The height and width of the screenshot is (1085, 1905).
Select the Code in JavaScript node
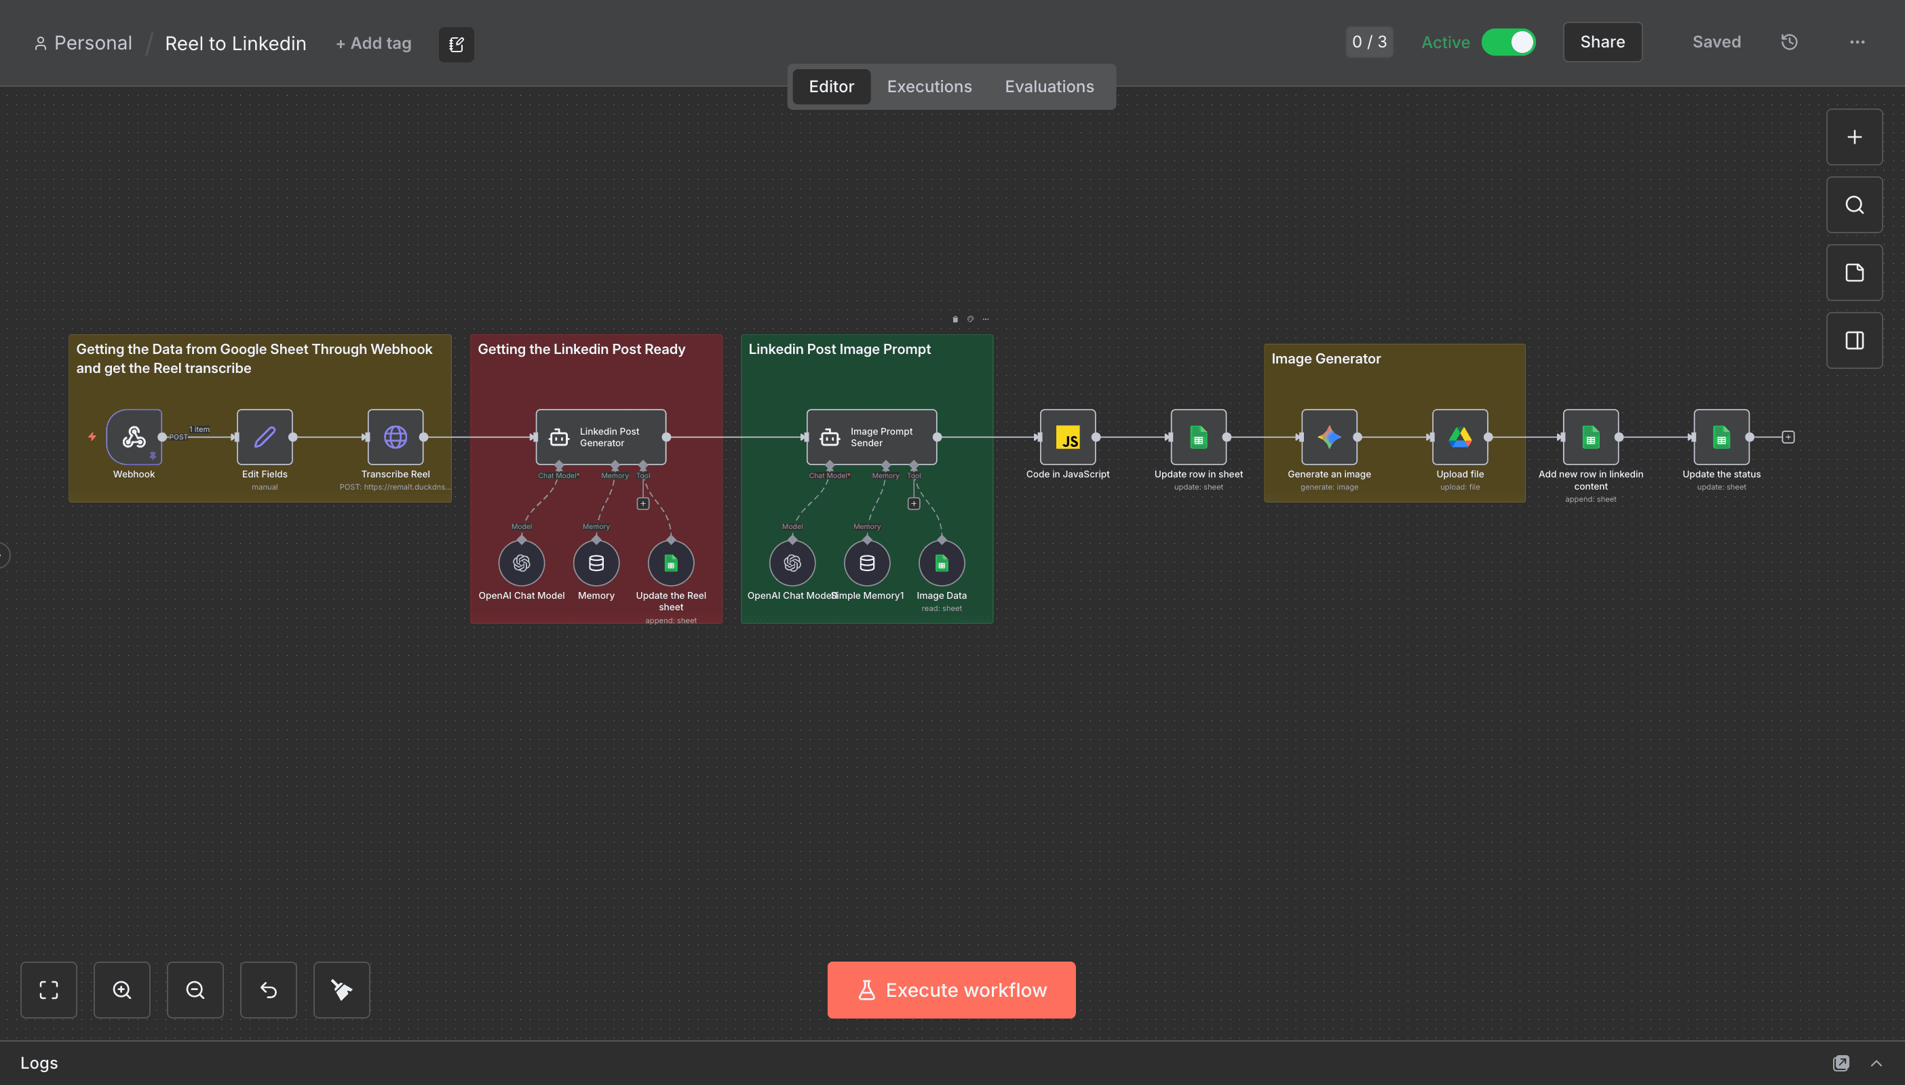[x=1067, y=437]
